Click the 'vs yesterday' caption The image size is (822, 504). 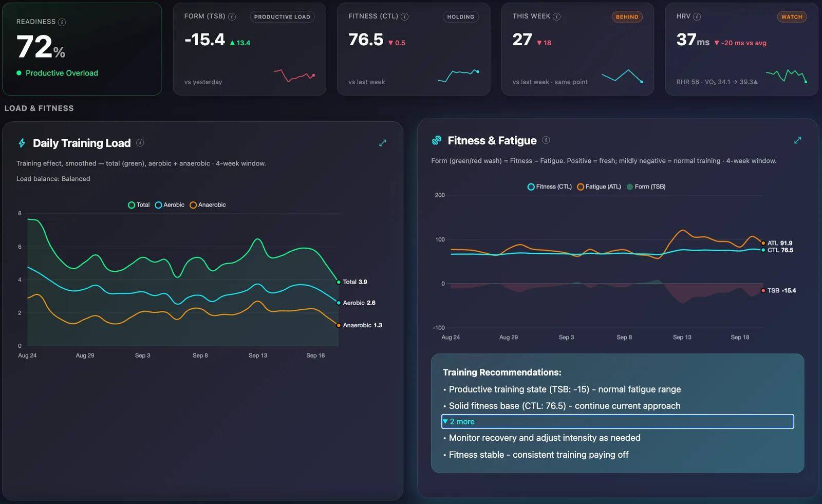[x=203, y=82]
